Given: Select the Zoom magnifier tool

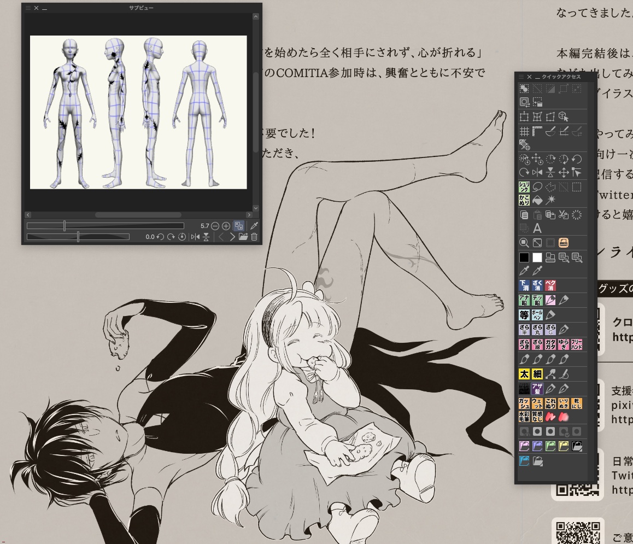Looking at the screenshot, I should coord(524,243).
